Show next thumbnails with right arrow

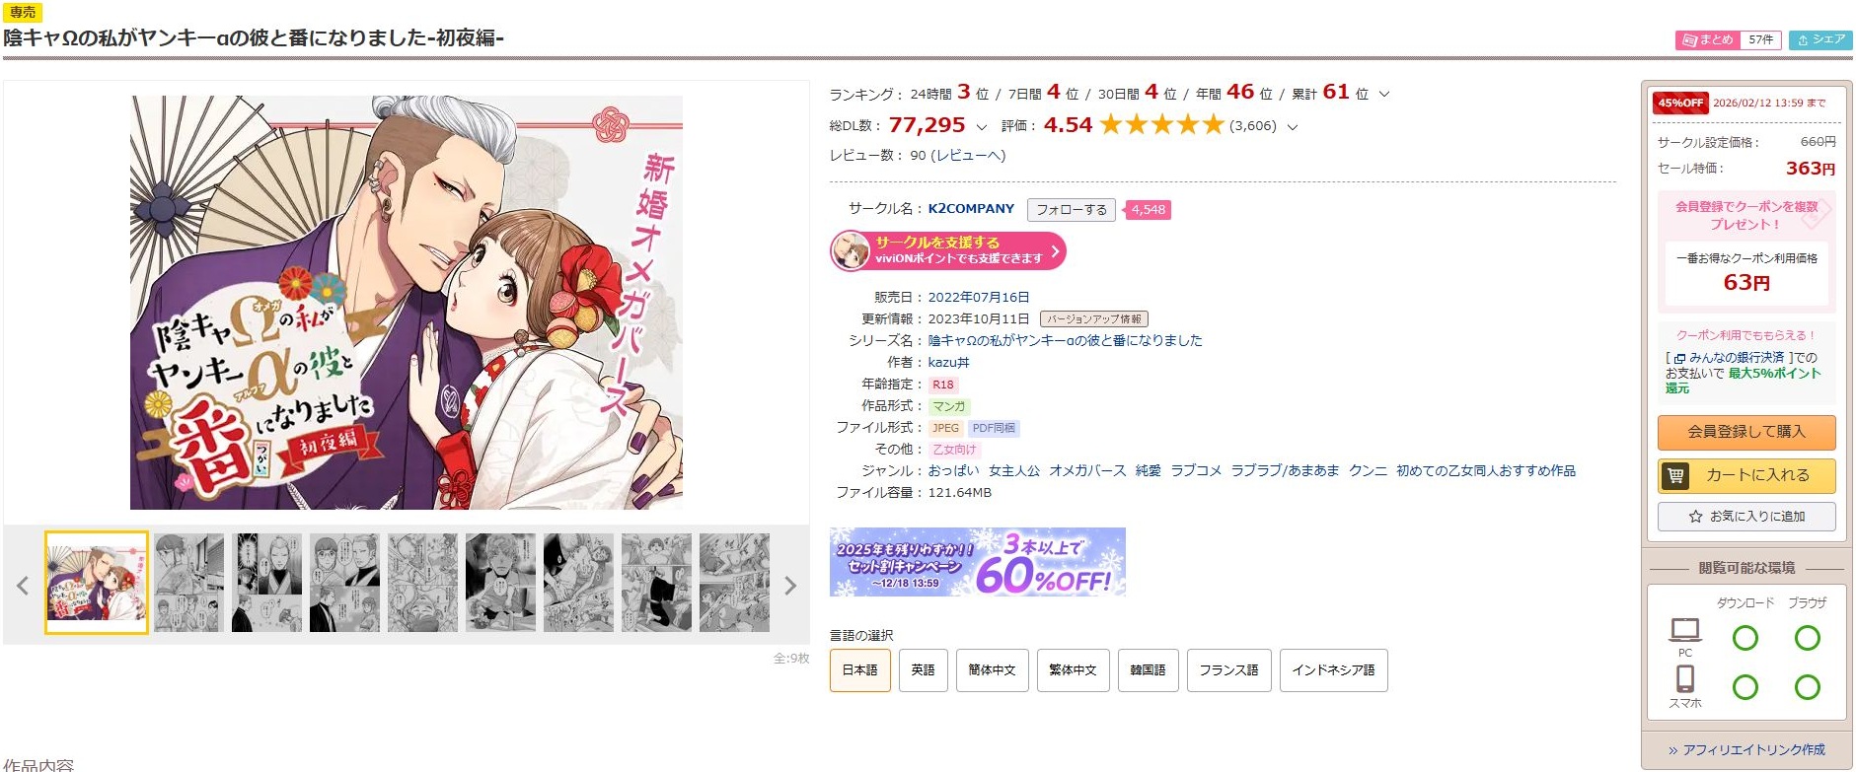pyautogui.click(x=789, y=586)
